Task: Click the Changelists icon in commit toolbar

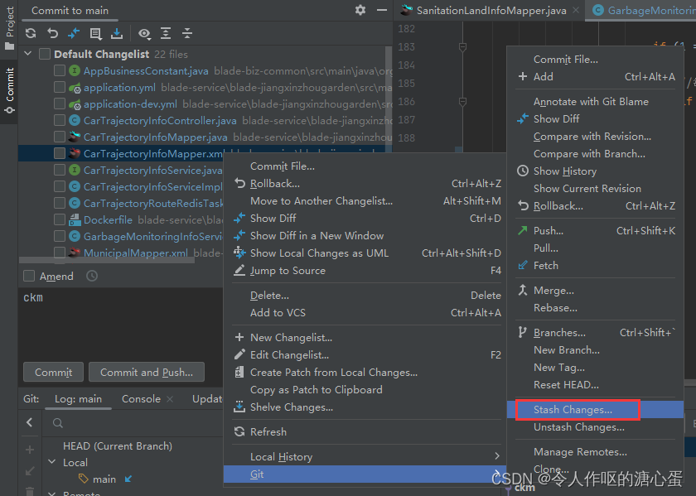Action: (95, 33)
